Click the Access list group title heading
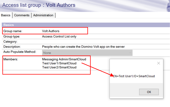170x107 pixels. coord(39,5)
